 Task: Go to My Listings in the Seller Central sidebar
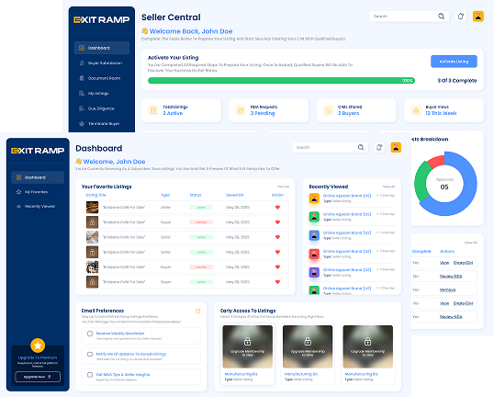101,94
